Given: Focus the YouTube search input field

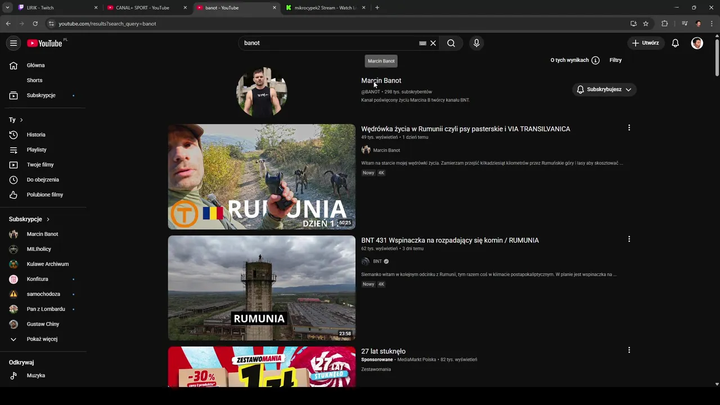Looking at the screenshot, I should click(329, 43).
